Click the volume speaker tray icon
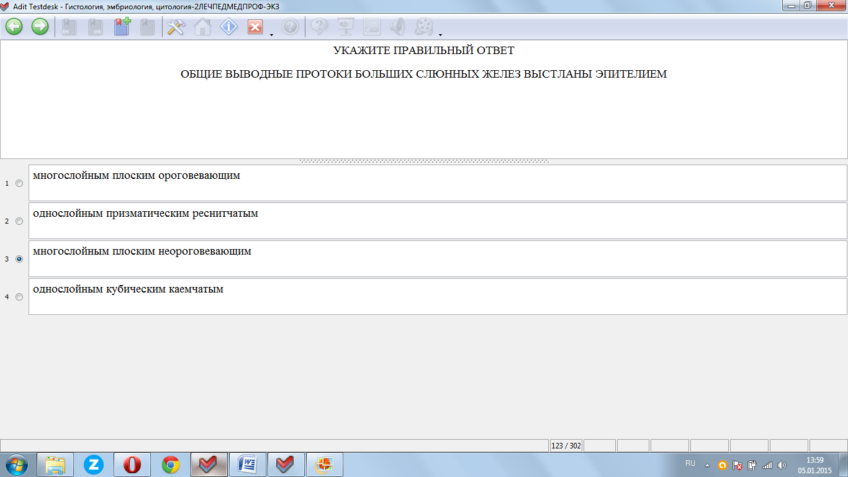The image size is (848, 477). click(x=782, y=465)
